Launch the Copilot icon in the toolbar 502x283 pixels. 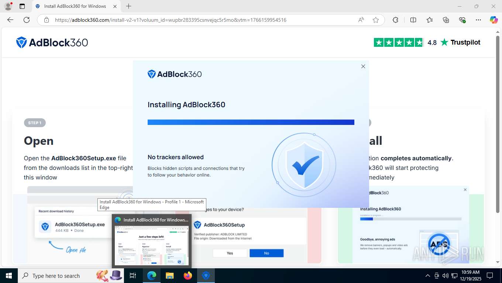click(x=494, y=20)
